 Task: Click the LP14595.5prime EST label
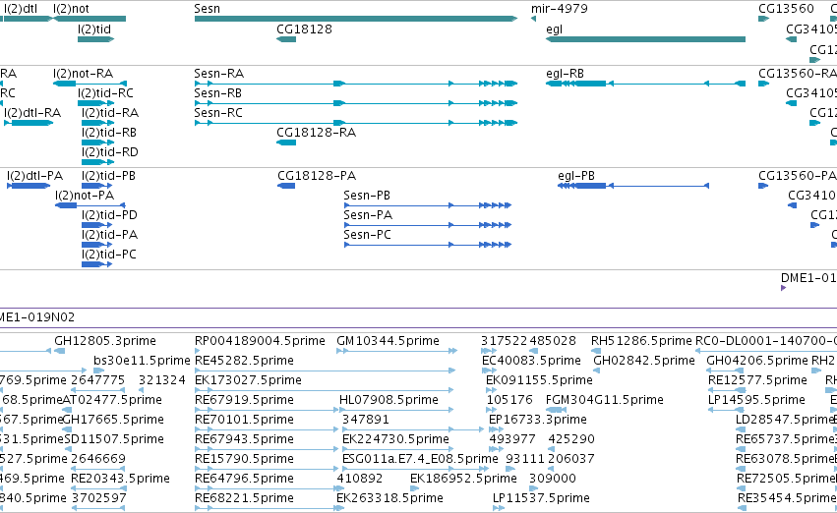756,400
